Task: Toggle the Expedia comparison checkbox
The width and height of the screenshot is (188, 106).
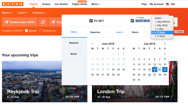Action: (26, 31)
